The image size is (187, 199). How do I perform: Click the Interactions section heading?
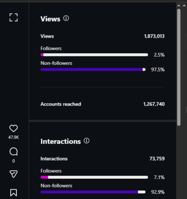tap(61, 142)
